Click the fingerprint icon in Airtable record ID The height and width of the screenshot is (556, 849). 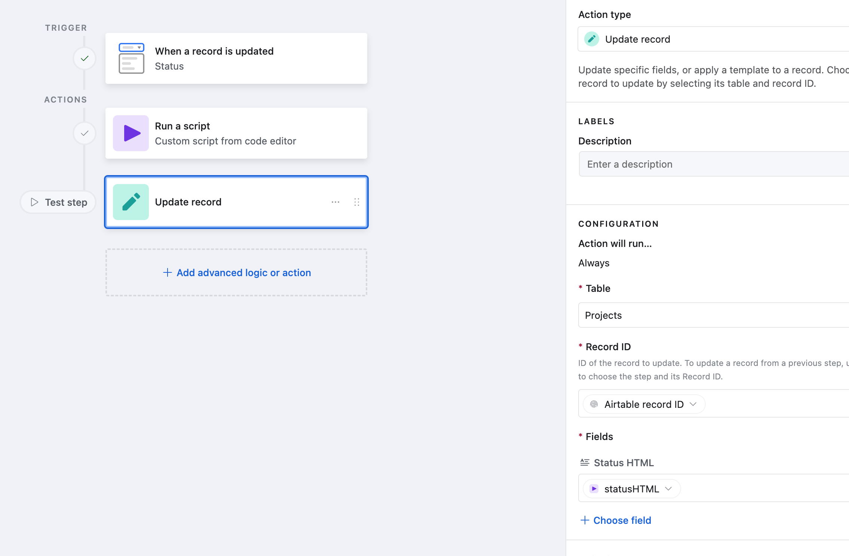594,404
